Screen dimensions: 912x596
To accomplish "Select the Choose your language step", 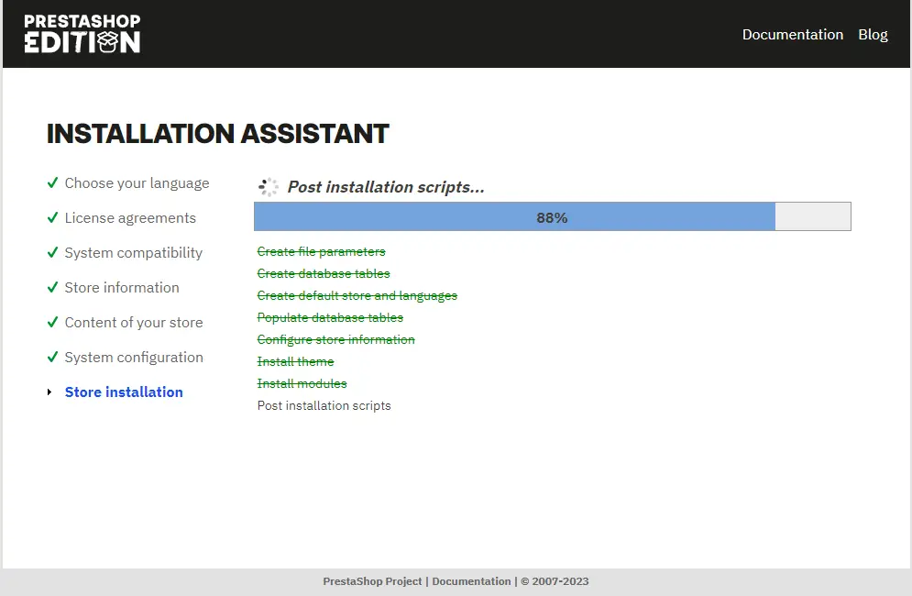I will [137, 183].
